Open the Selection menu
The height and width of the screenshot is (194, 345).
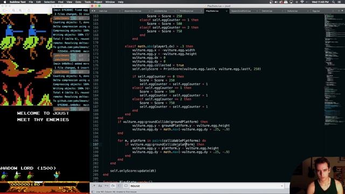tap(49, 2)
